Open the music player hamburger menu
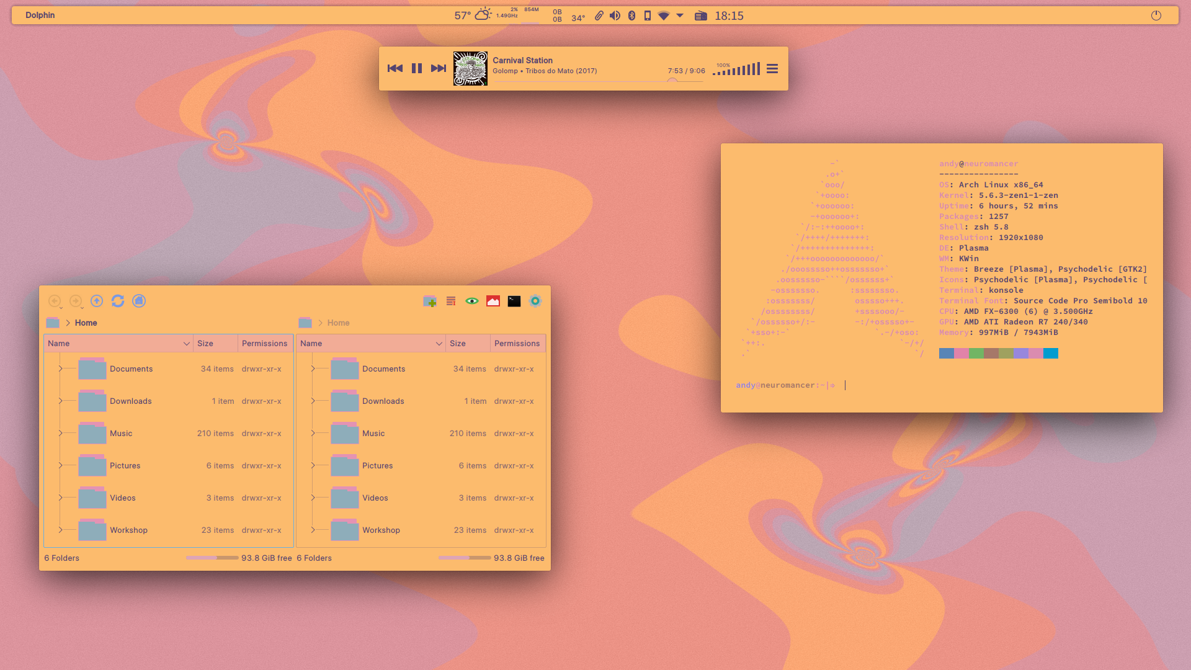The height and width of the screenshot is (670, 1191). click(772, 69)
